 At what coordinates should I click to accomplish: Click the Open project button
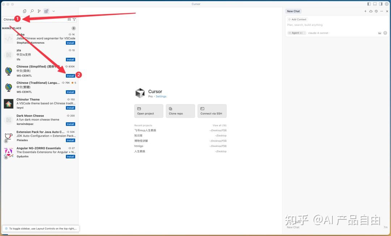(x=149, y=111)
